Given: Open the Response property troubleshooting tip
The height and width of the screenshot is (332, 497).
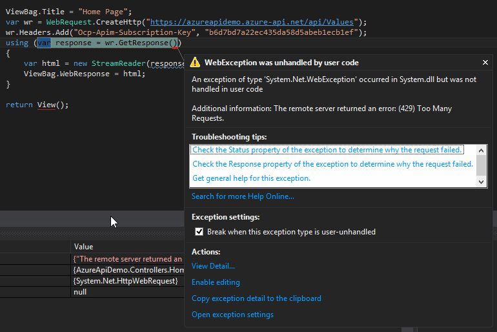Looking at the screenshot, I should coord(332,164).
